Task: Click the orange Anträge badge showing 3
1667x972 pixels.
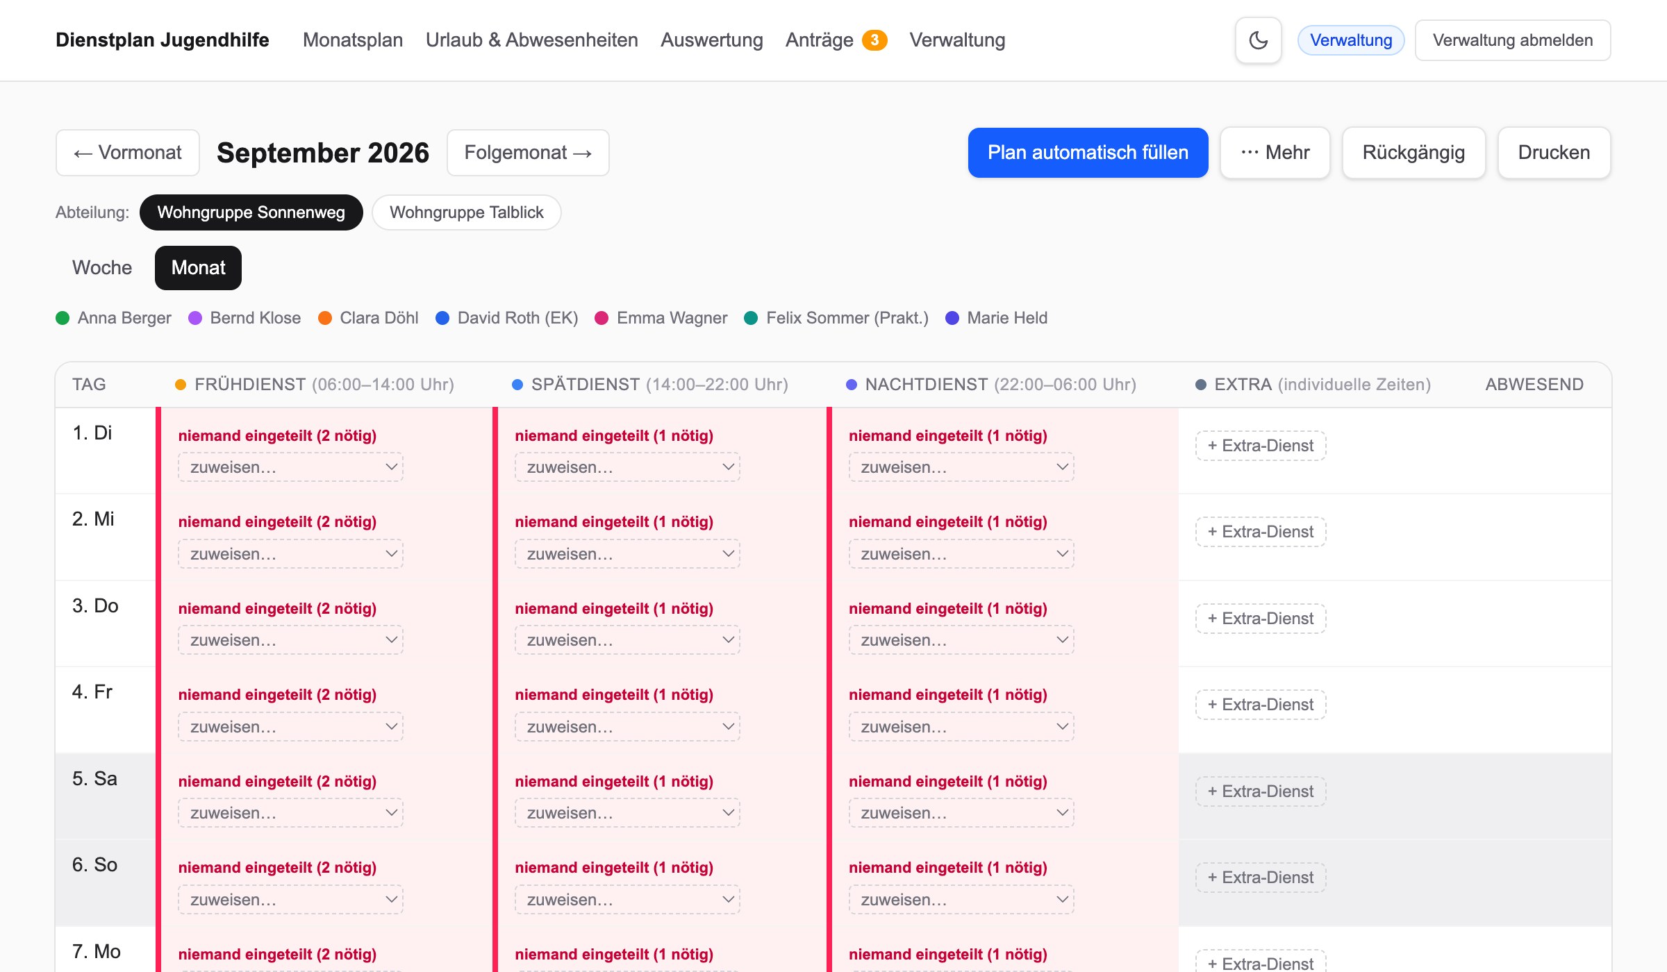Action: tap(874, 40)
